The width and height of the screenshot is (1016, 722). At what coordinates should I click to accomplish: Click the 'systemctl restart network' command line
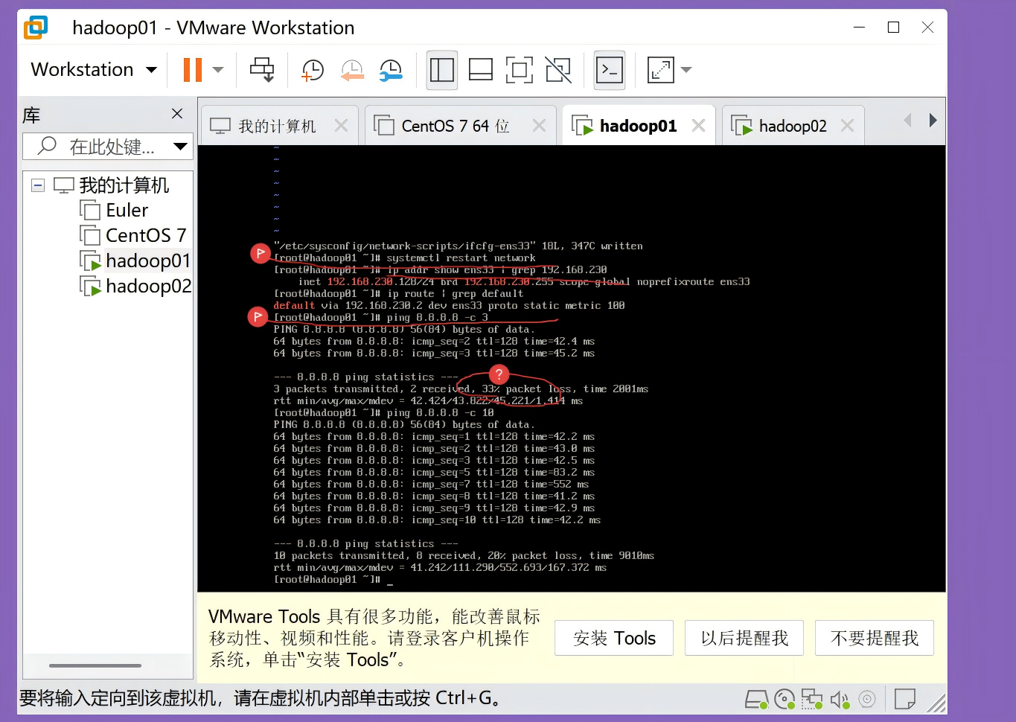tap(404, 258)
